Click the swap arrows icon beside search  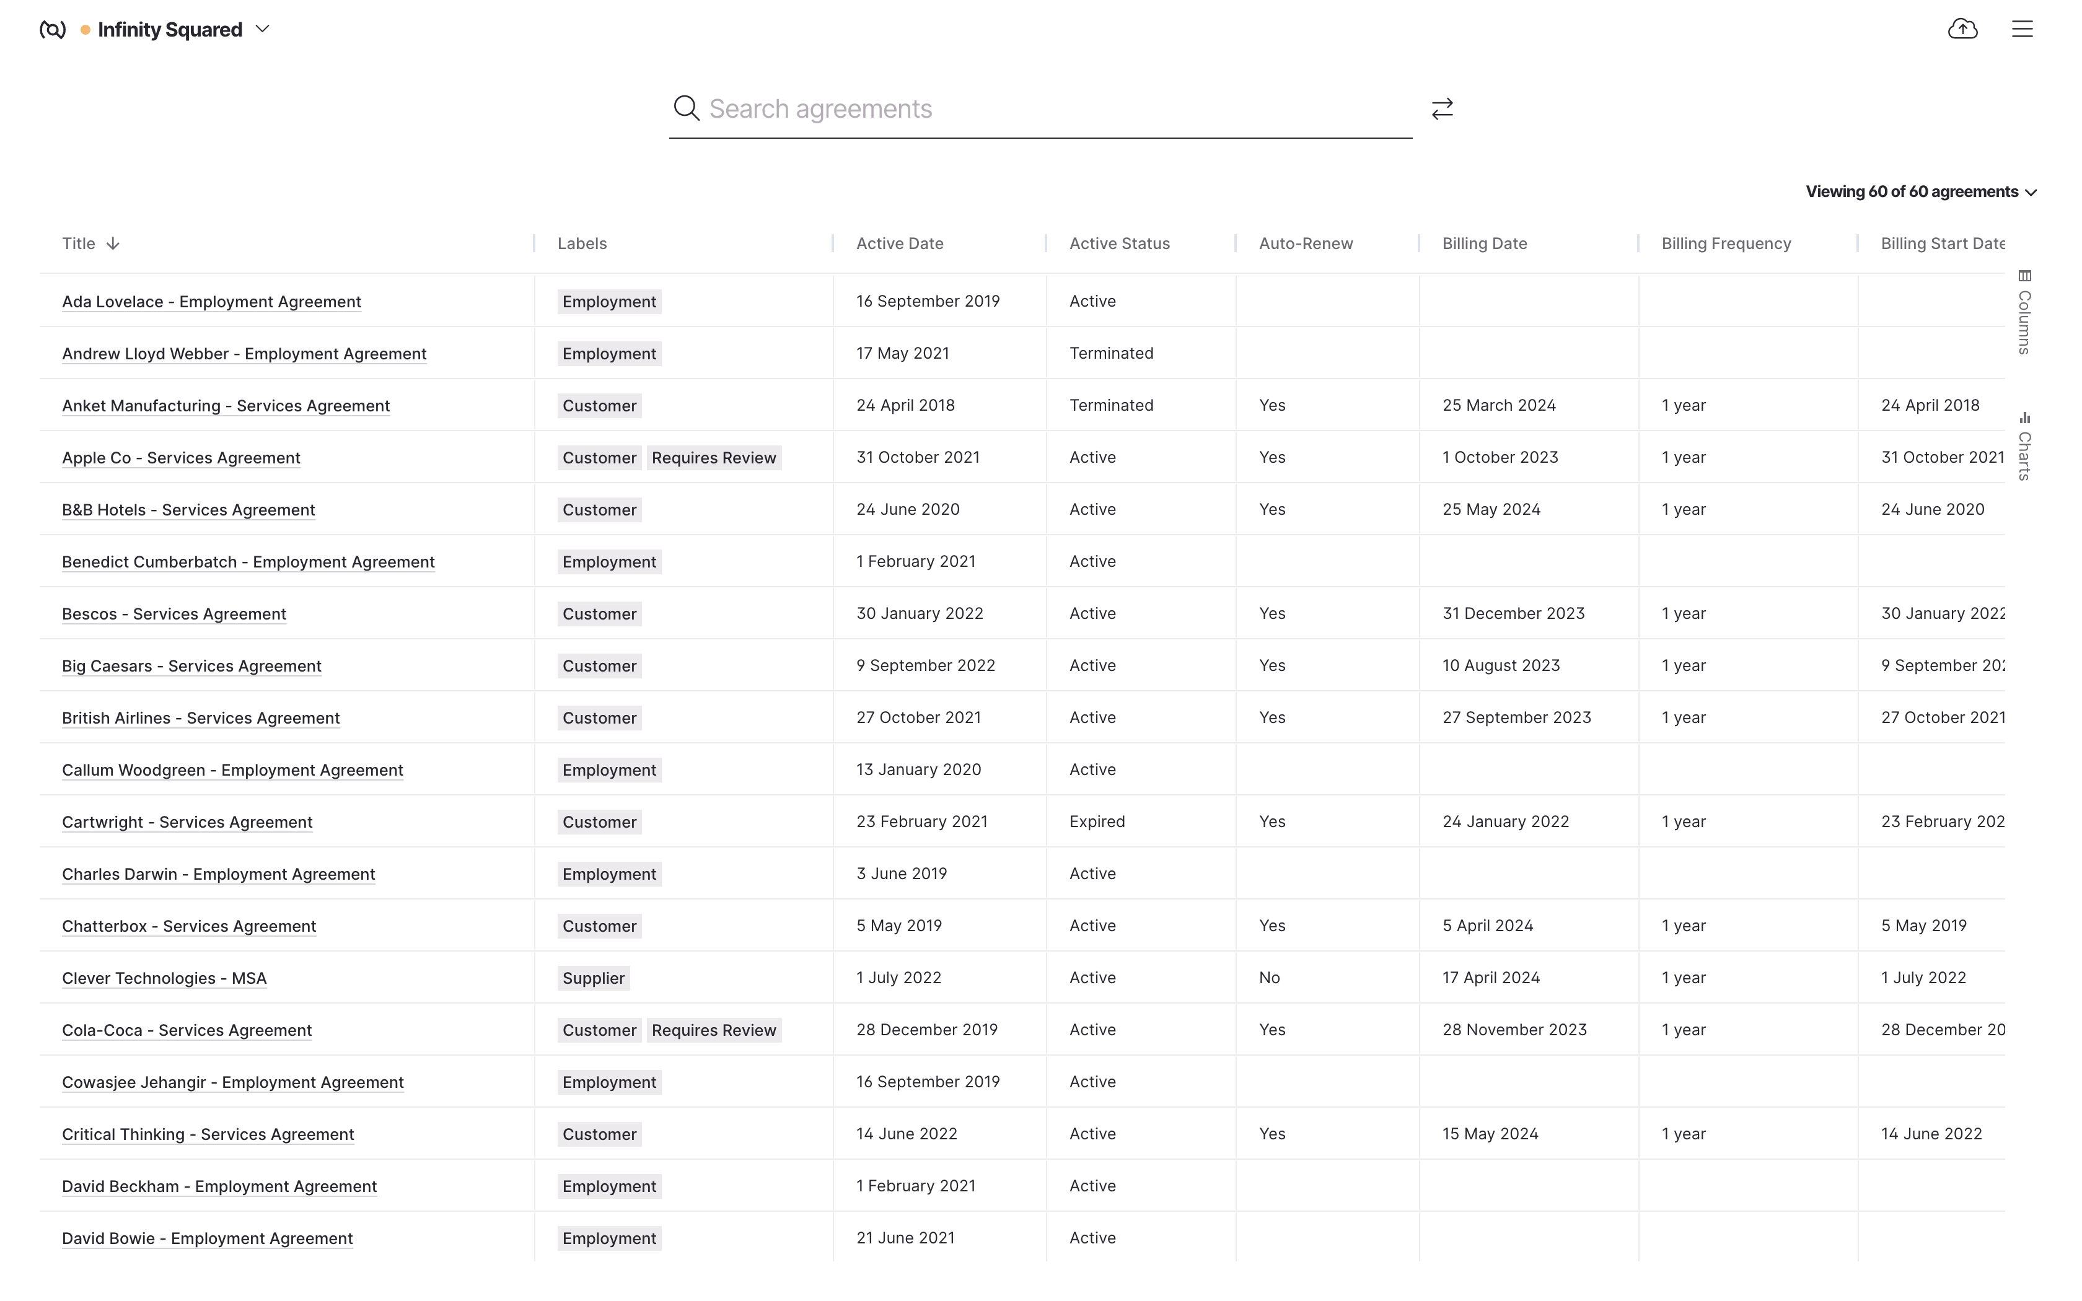click(1442, 108)
